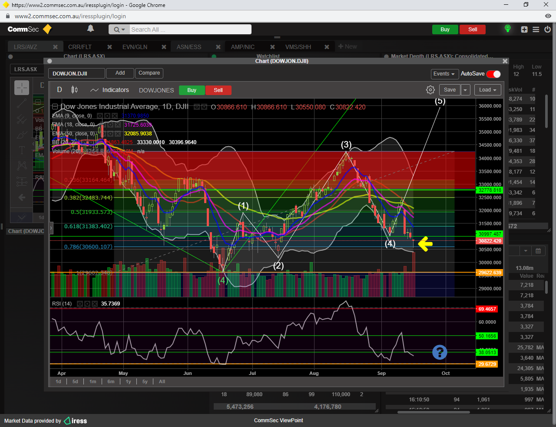Open RSI (14) settings gear
This screenshot has height=427, width=556.
pyautogui.click(x=87, y=304)
